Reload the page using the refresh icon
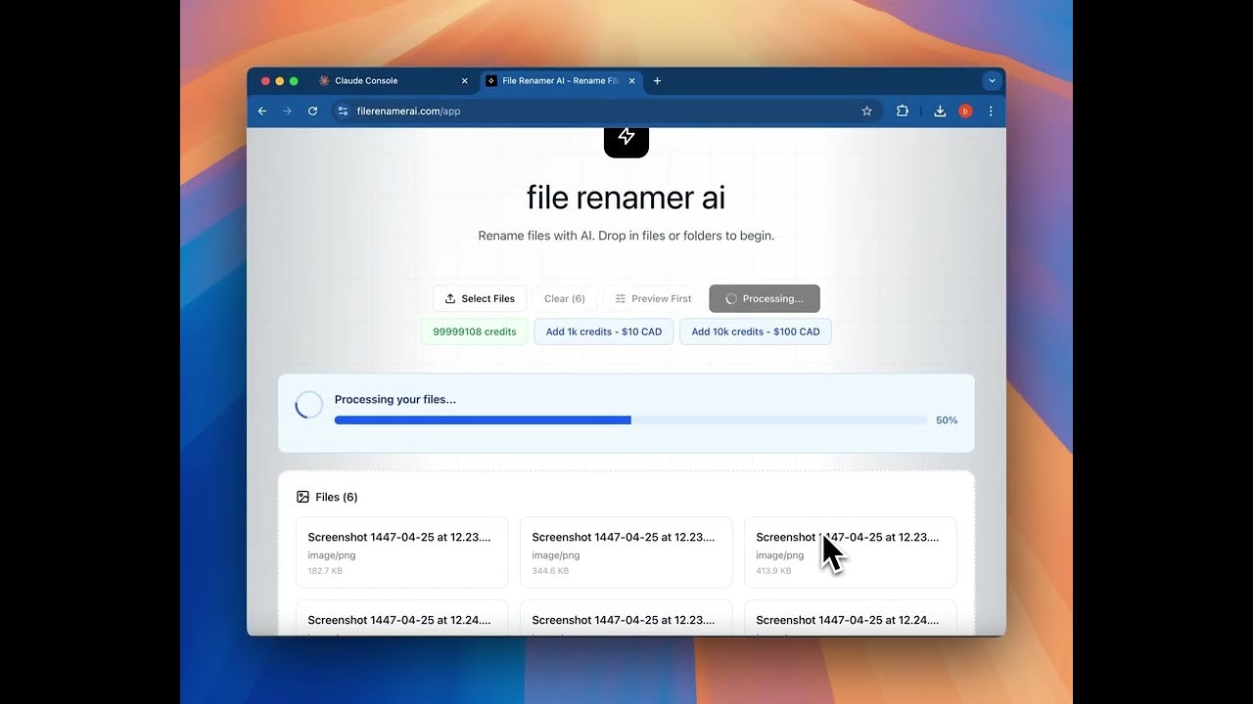 (312, 110)
